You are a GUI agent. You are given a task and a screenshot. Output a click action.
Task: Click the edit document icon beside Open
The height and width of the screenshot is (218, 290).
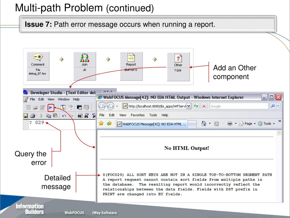[x=42, y=107]
